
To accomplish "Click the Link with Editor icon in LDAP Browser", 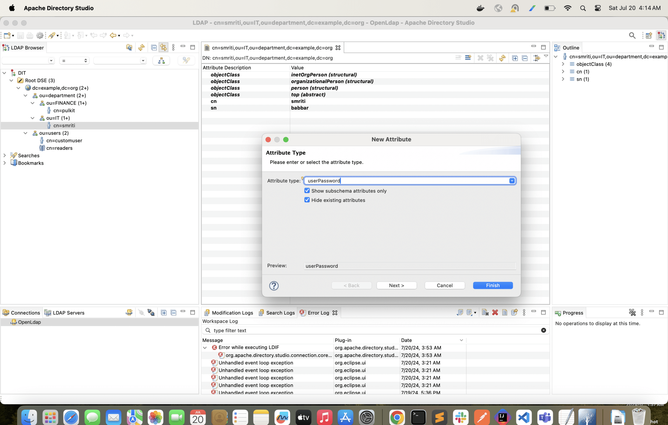I will (163, 48).
